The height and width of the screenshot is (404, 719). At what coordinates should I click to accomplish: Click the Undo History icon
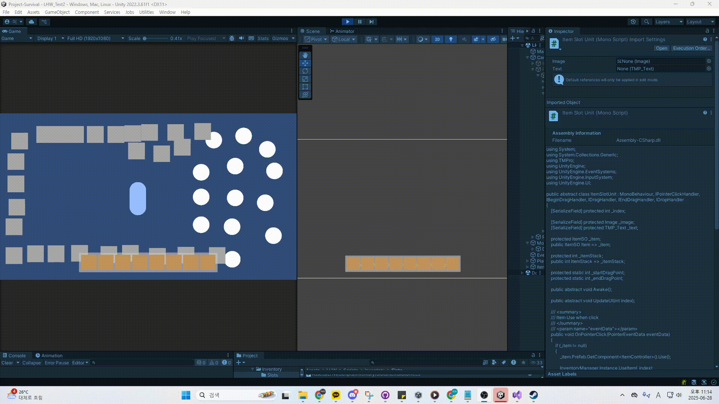(633, 22)
